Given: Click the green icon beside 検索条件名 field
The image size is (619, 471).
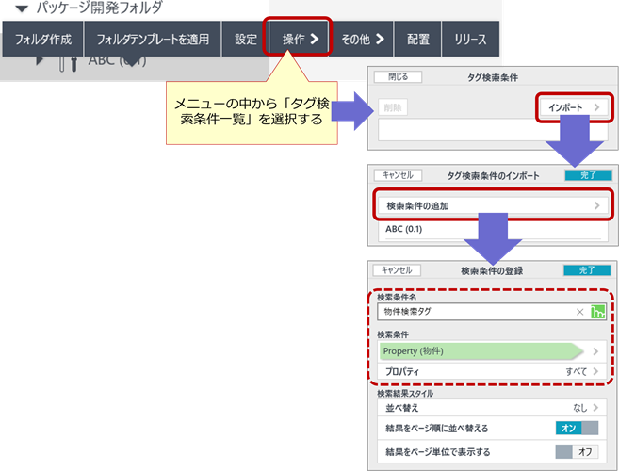Looking at the screenshot, I should click(597, 312).
